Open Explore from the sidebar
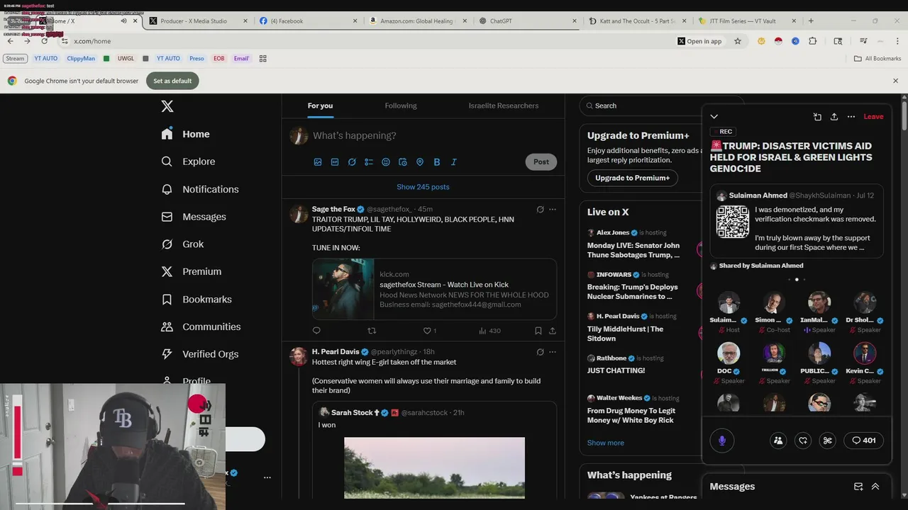The width and height of the screenshot is (908, 510). click(x=188, y=161)
